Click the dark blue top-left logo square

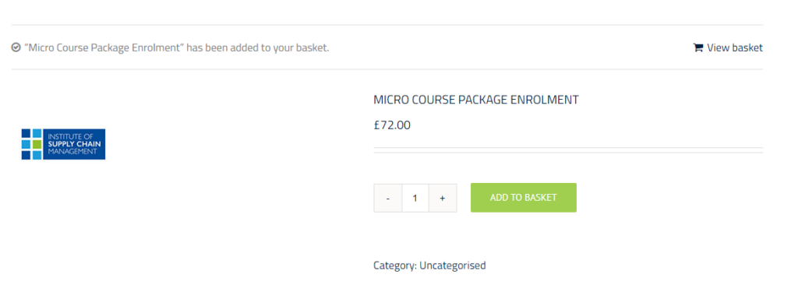coord(26,133)
